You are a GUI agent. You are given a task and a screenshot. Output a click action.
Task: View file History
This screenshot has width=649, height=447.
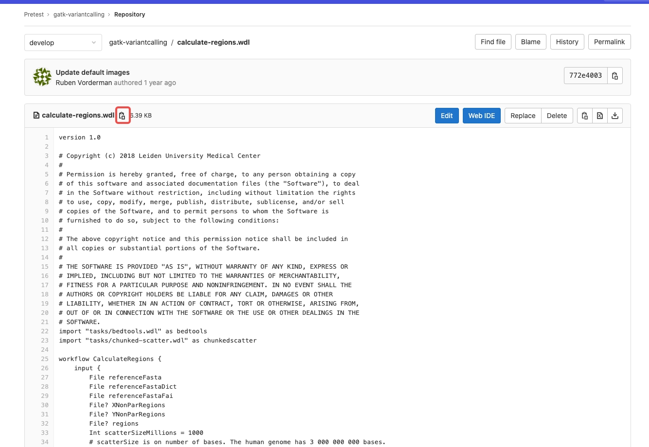(567, 42)
